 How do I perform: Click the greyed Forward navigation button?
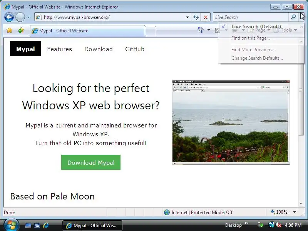[x=20, y=17]
